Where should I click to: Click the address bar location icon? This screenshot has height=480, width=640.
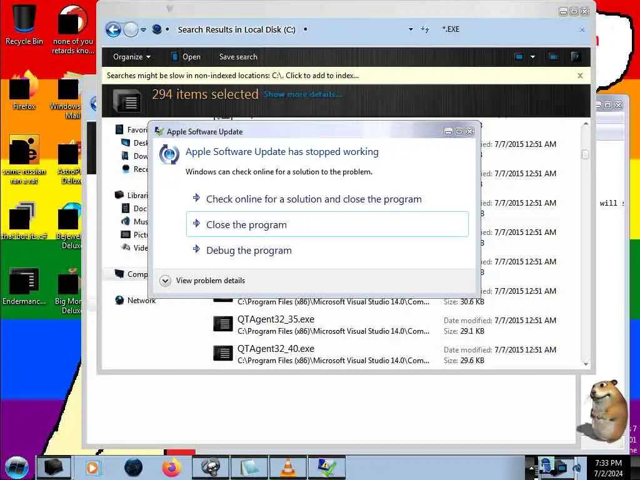pos(157,29)
